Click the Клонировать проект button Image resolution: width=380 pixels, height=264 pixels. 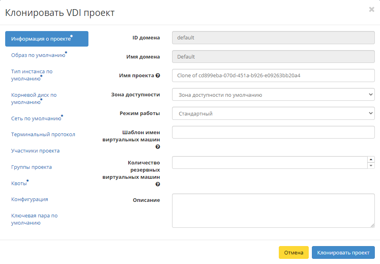click(x=343, y=252)
